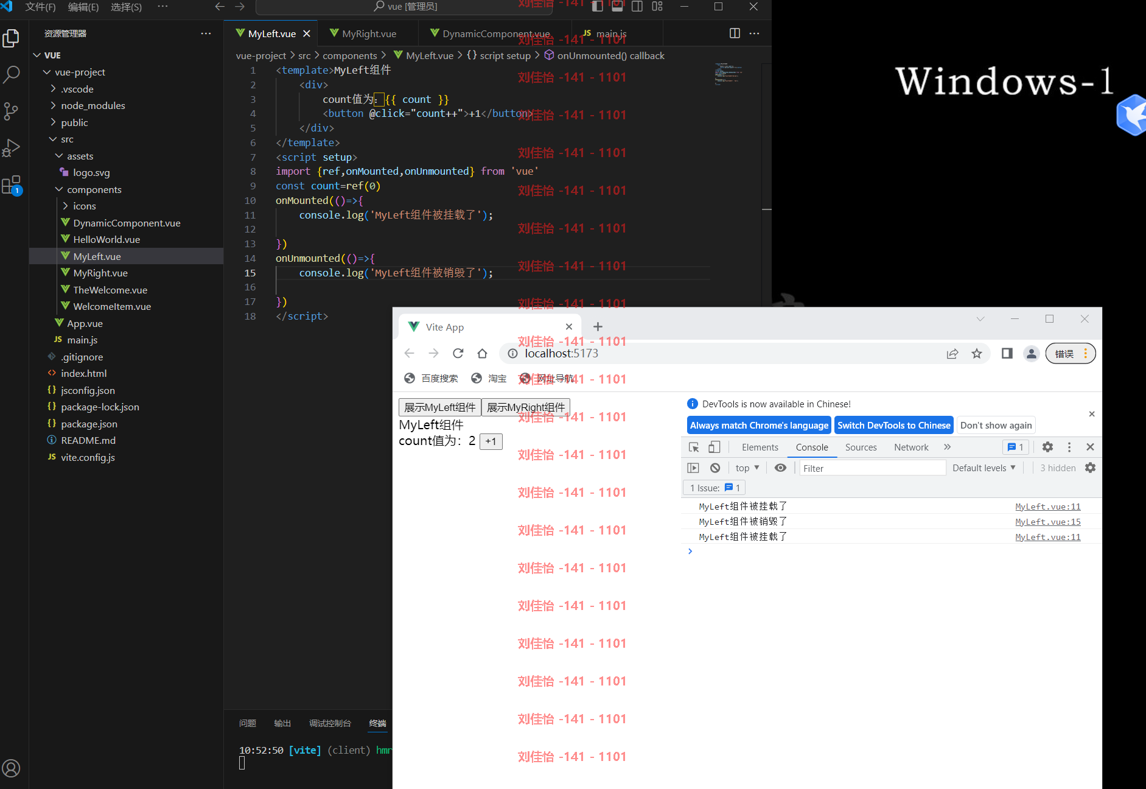Image resolution: width=1146 pixels, height=789 pixels.
Task: Switch to the MyRight.vue editor tab
Action: point(369,33)
